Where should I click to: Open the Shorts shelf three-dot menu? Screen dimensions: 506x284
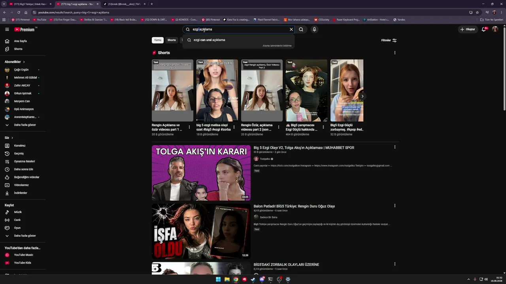[395, 53]
